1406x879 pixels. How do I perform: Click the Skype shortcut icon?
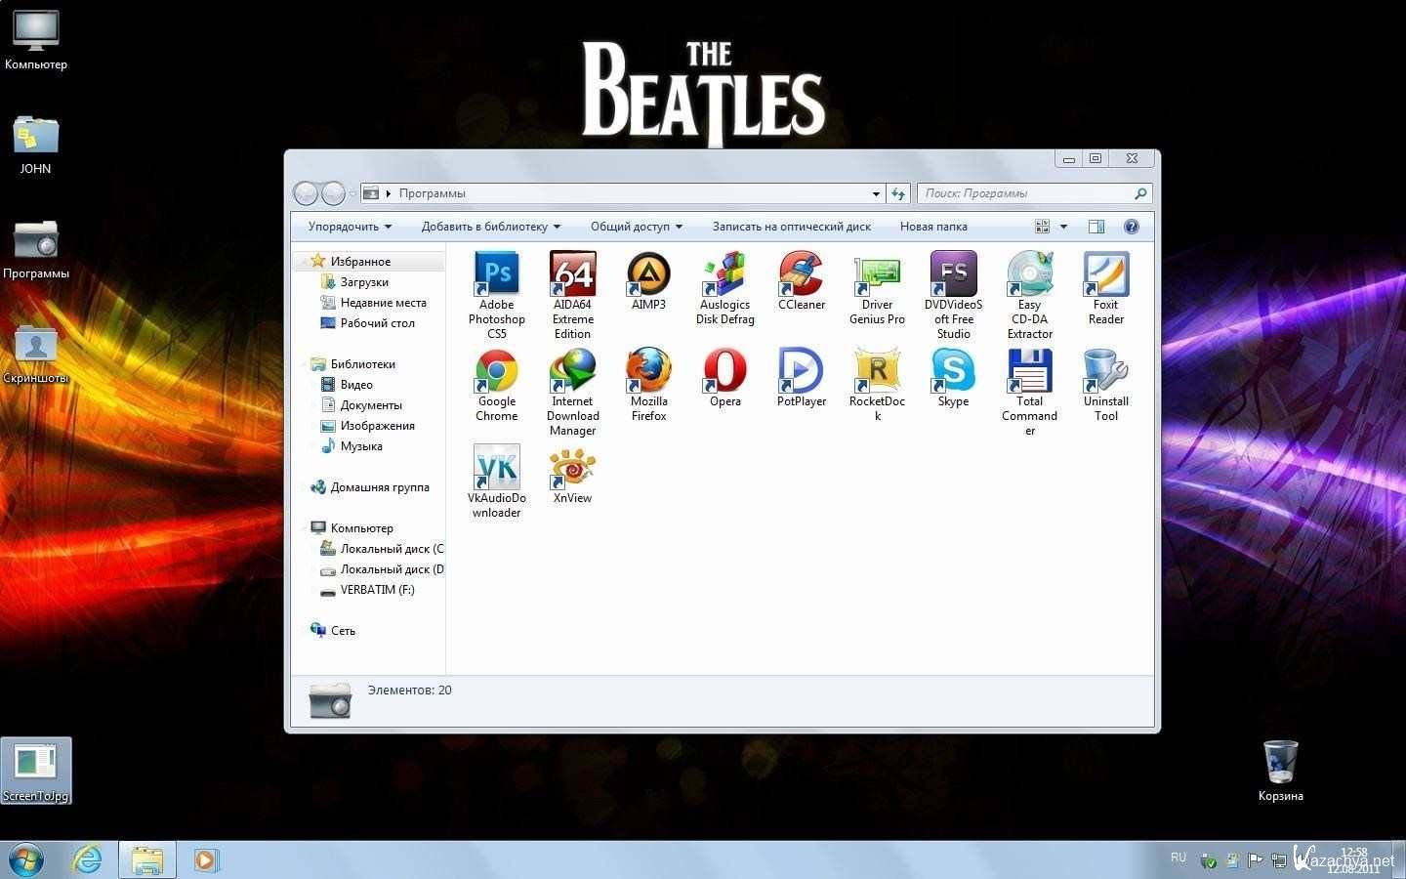click(953, 372)
